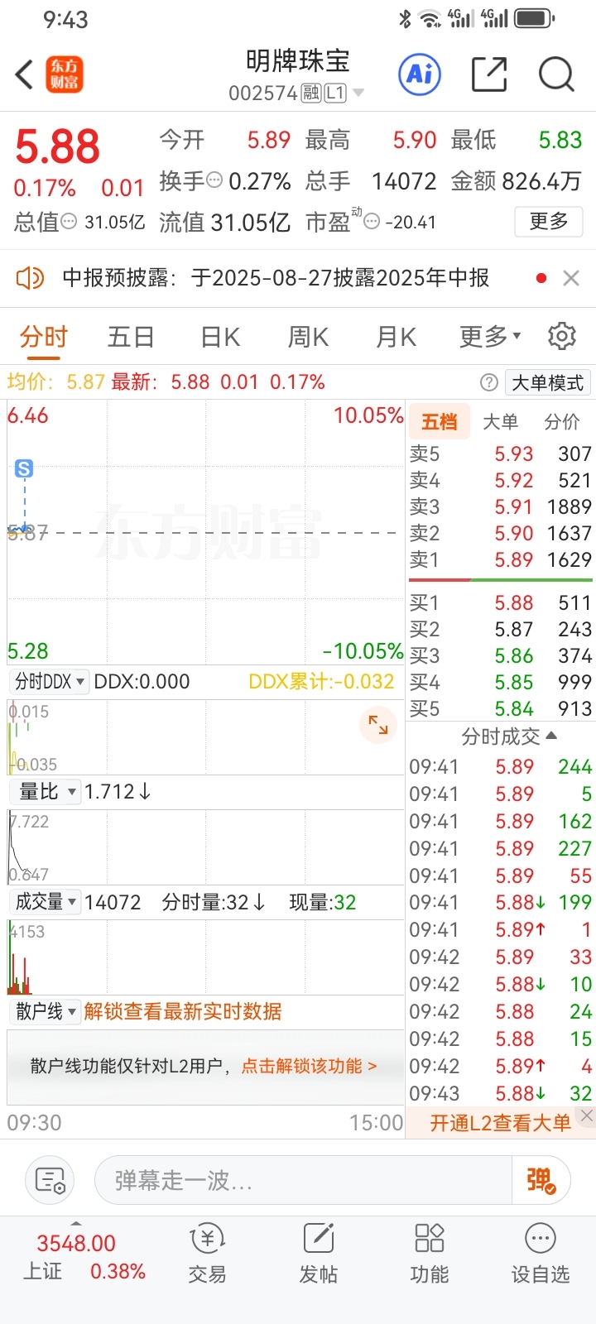The image size is (596, 1324).
Task: Click 点击解锁该功能 link
Action: (309, 1066)
